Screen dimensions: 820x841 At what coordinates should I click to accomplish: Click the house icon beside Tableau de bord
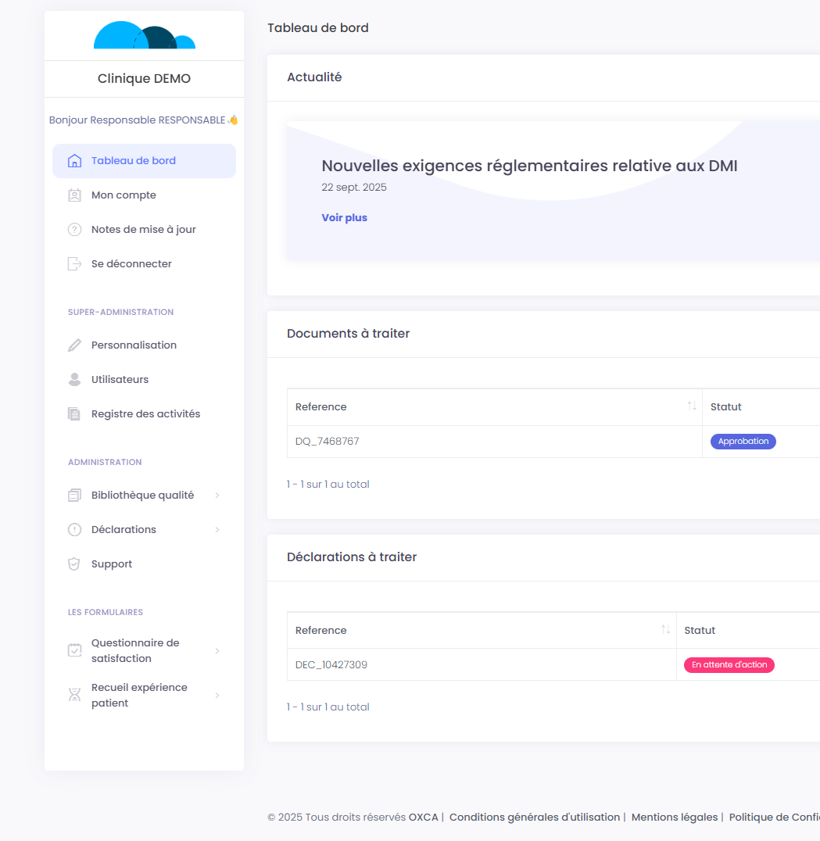point(74,161)
